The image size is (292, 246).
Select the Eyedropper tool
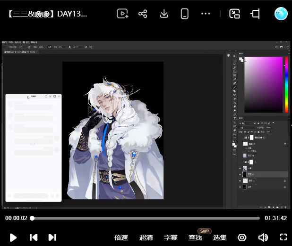235,80
